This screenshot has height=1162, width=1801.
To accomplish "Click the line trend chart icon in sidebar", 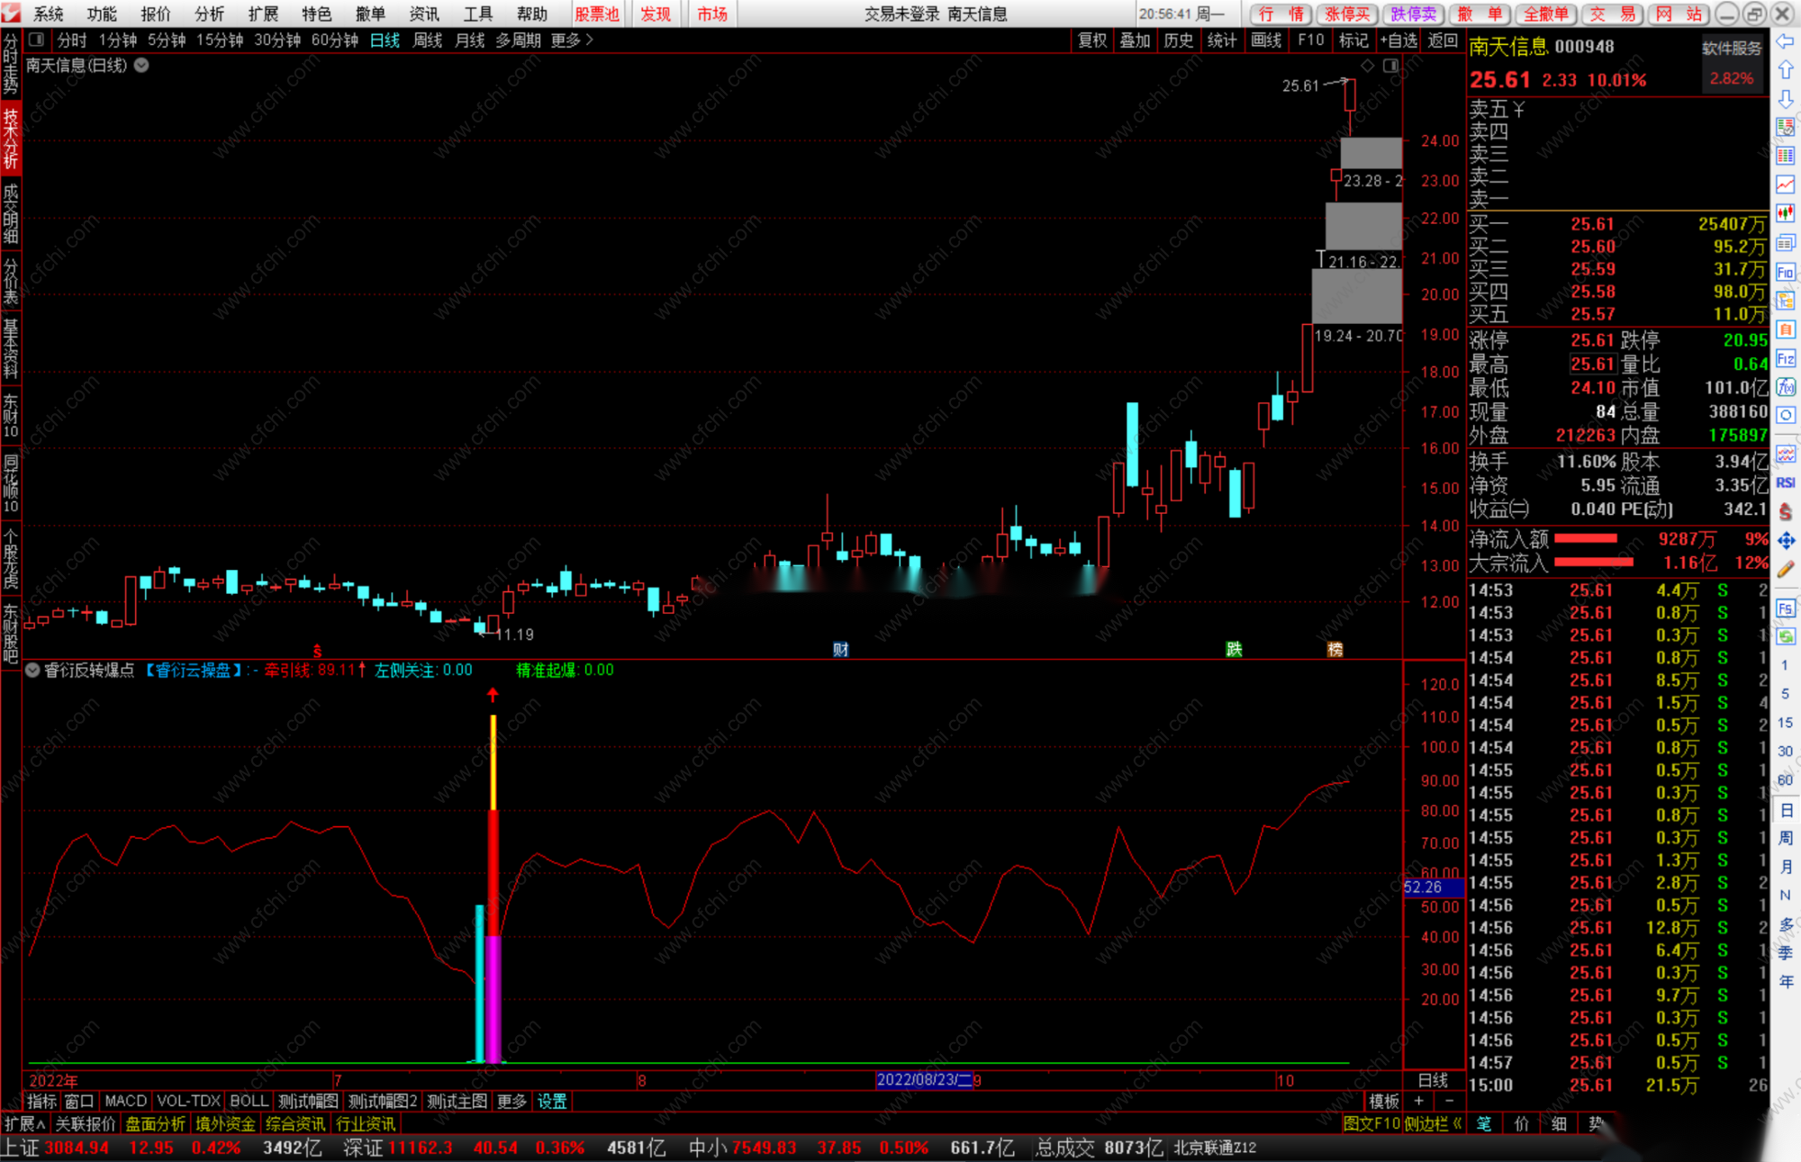I will (x=1786, y=185).
